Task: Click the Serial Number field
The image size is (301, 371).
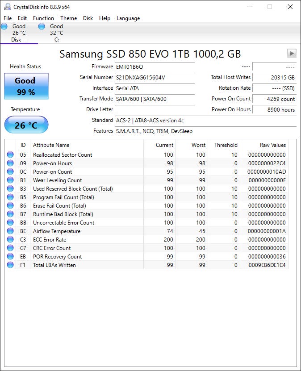Action: pyautogui.click(x=155, y=77)
